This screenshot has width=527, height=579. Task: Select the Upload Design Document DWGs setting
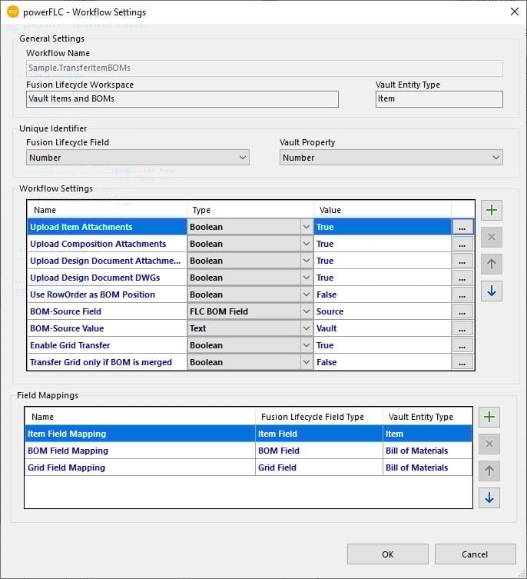(107, 278)
